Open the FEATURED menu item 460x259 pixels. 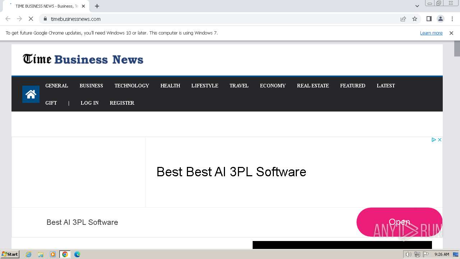point(353,86)
